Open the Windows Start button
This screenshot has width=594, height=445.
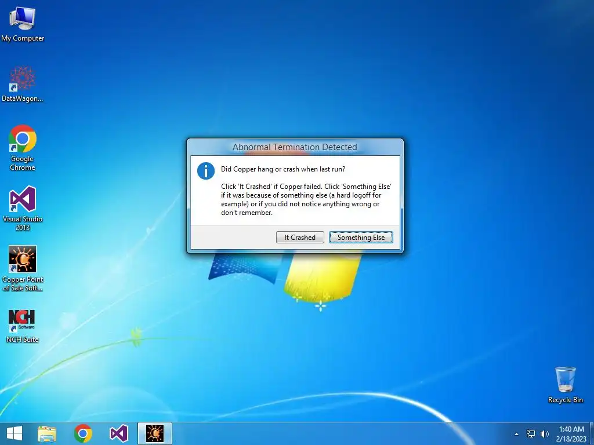tap(15, 433)
